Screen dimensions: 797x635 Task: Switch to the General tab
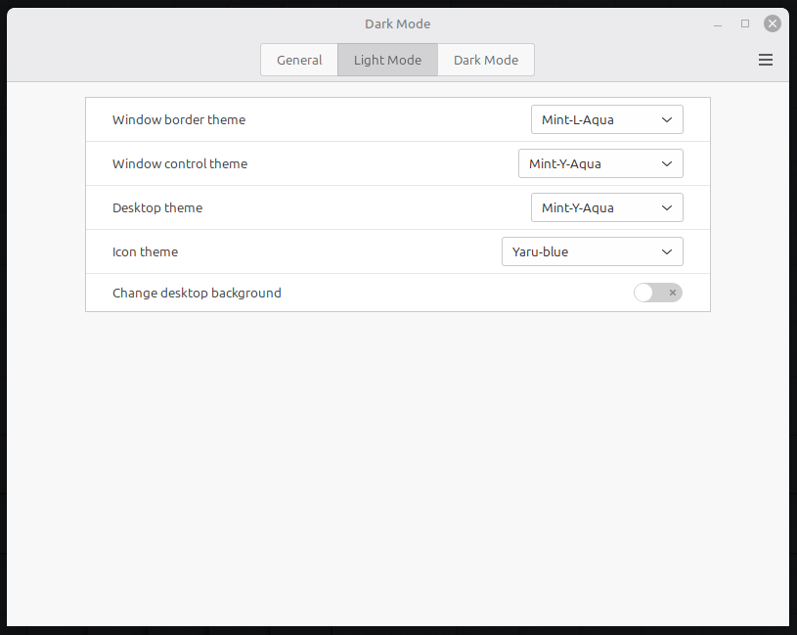(x=299, y=60)
